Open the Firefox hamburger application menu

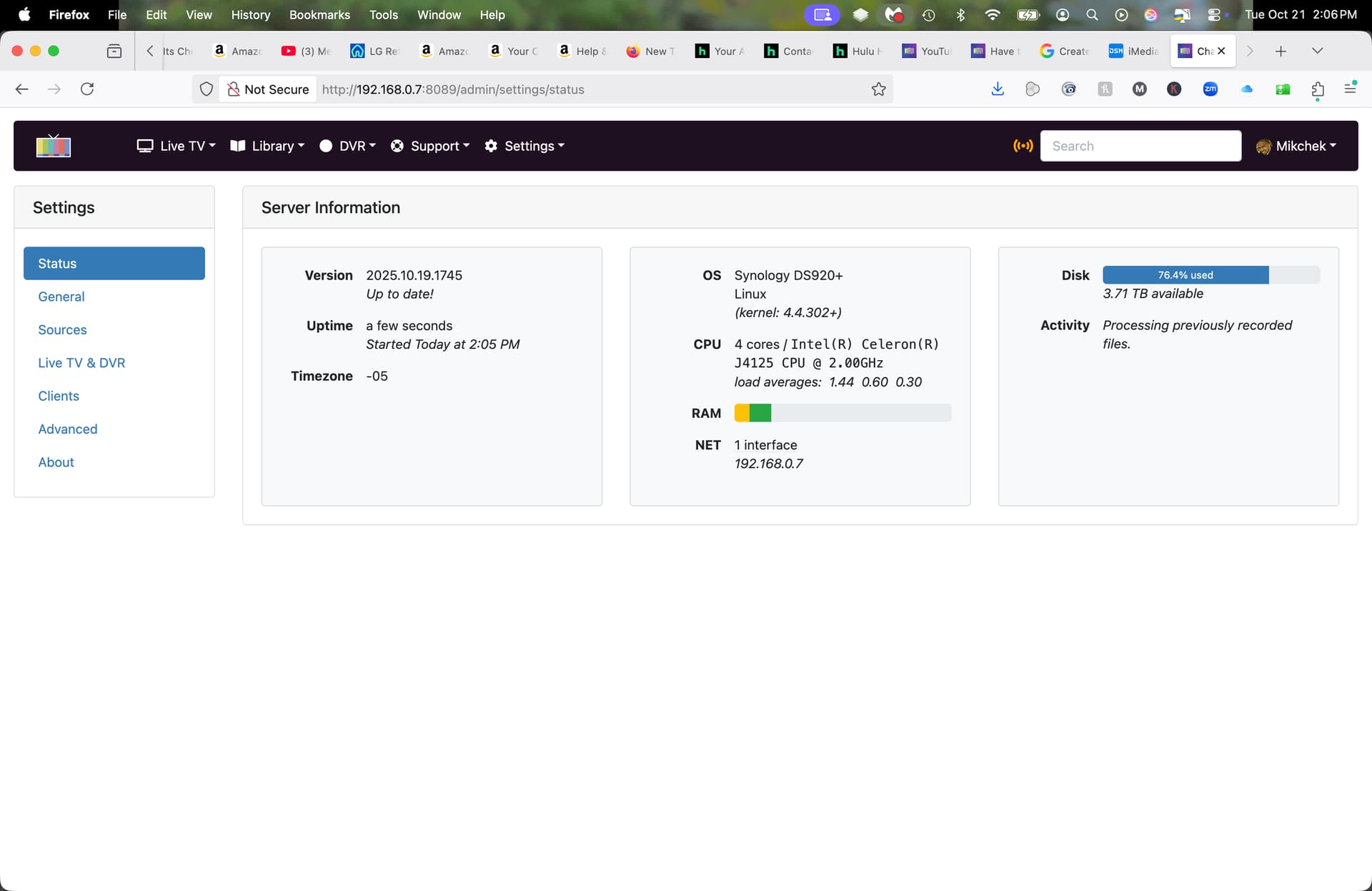point(1350,89)
